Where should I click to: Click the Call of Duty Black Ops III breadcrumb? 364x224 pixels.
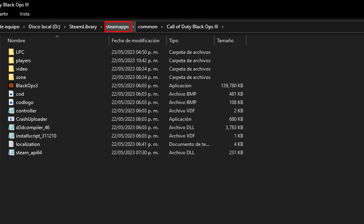(192, 27)
